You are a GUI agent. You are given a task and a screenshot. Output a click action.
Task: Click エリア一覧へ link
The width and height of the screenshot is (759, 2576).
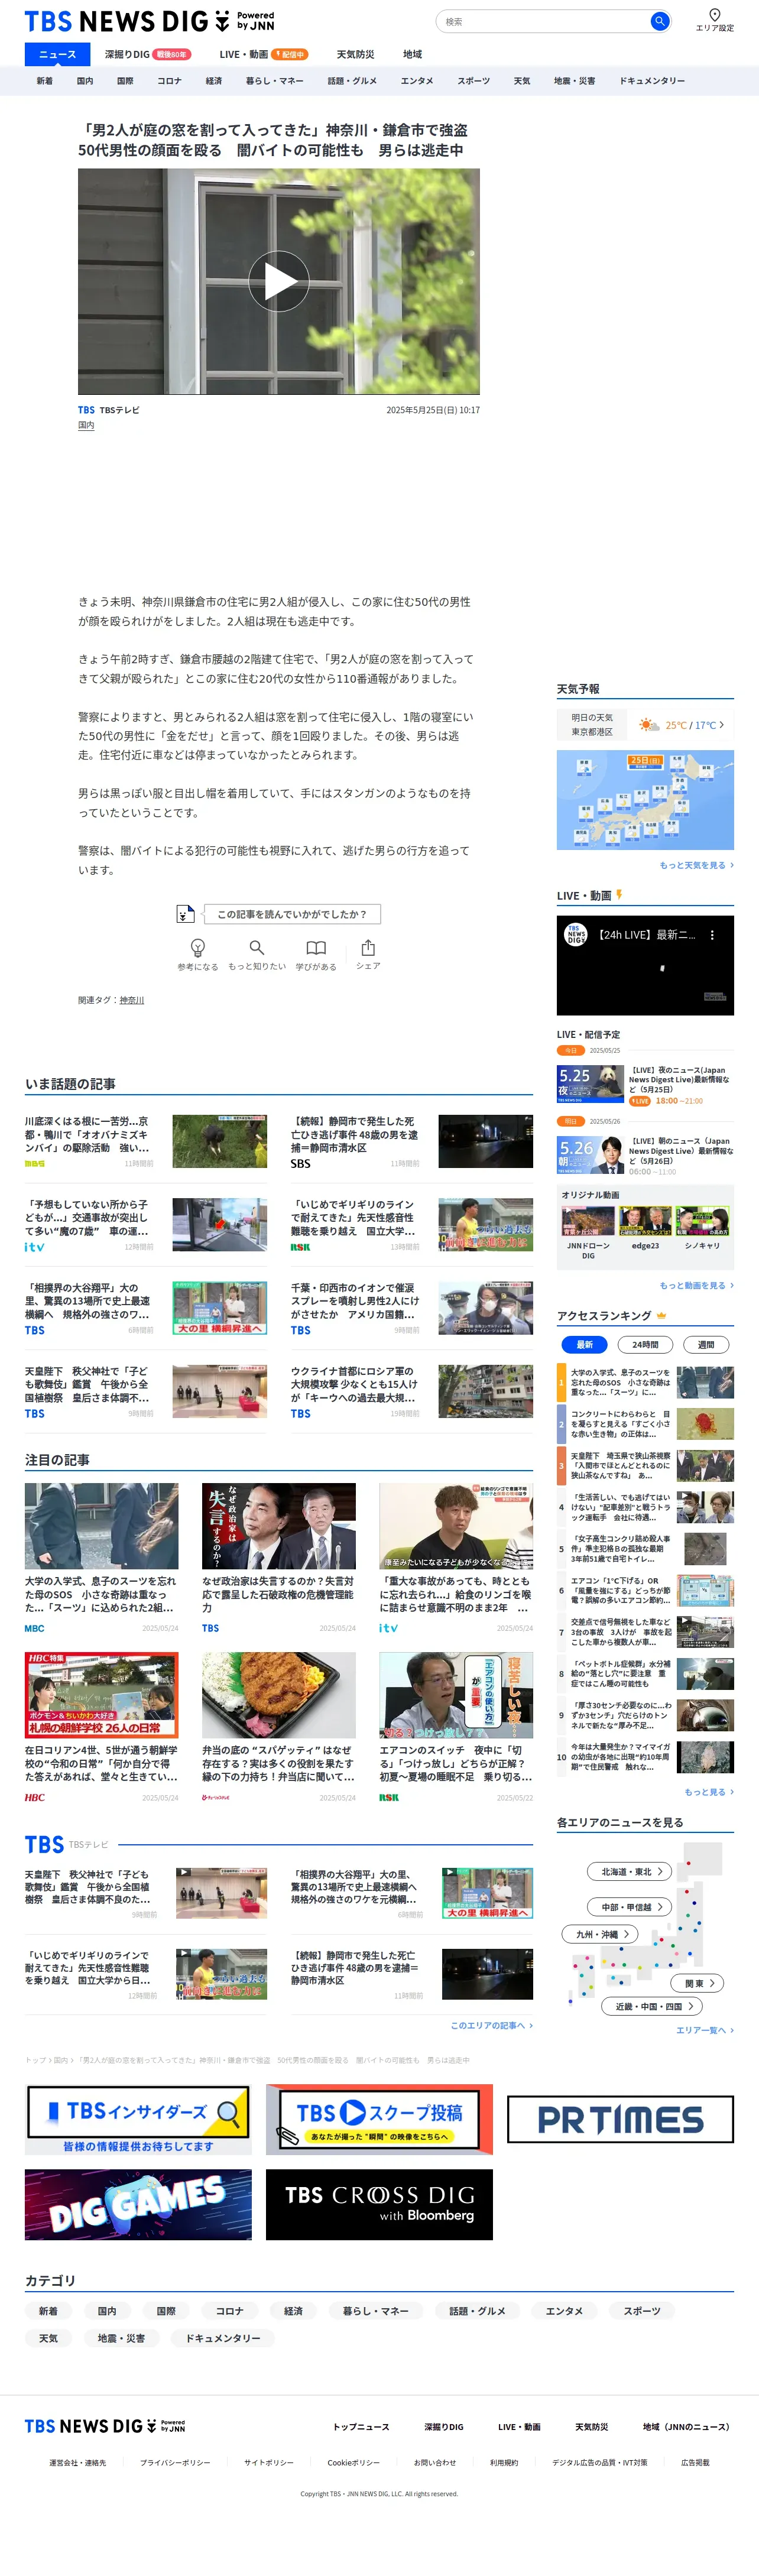pos(705,2030)
